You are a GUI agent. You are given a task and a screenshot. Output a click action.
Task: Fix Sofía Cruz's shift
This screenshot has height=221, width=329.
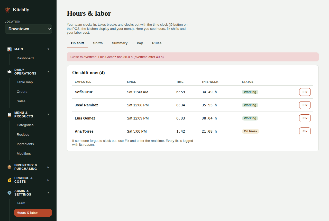click(305, 92)
